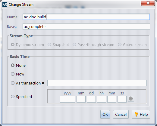Click the Cancel button
The width and height of the screenshot is (157, 126).
pyautogui.click(x=121, y=114)
